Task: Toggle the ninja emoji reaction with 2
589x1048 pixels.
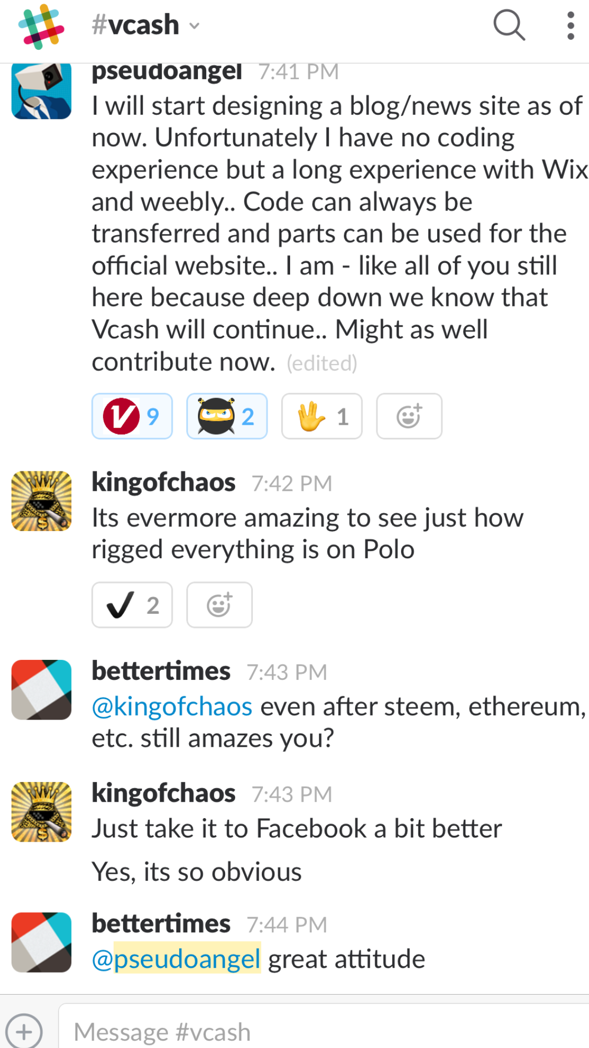Action: (x=227, y=416)
